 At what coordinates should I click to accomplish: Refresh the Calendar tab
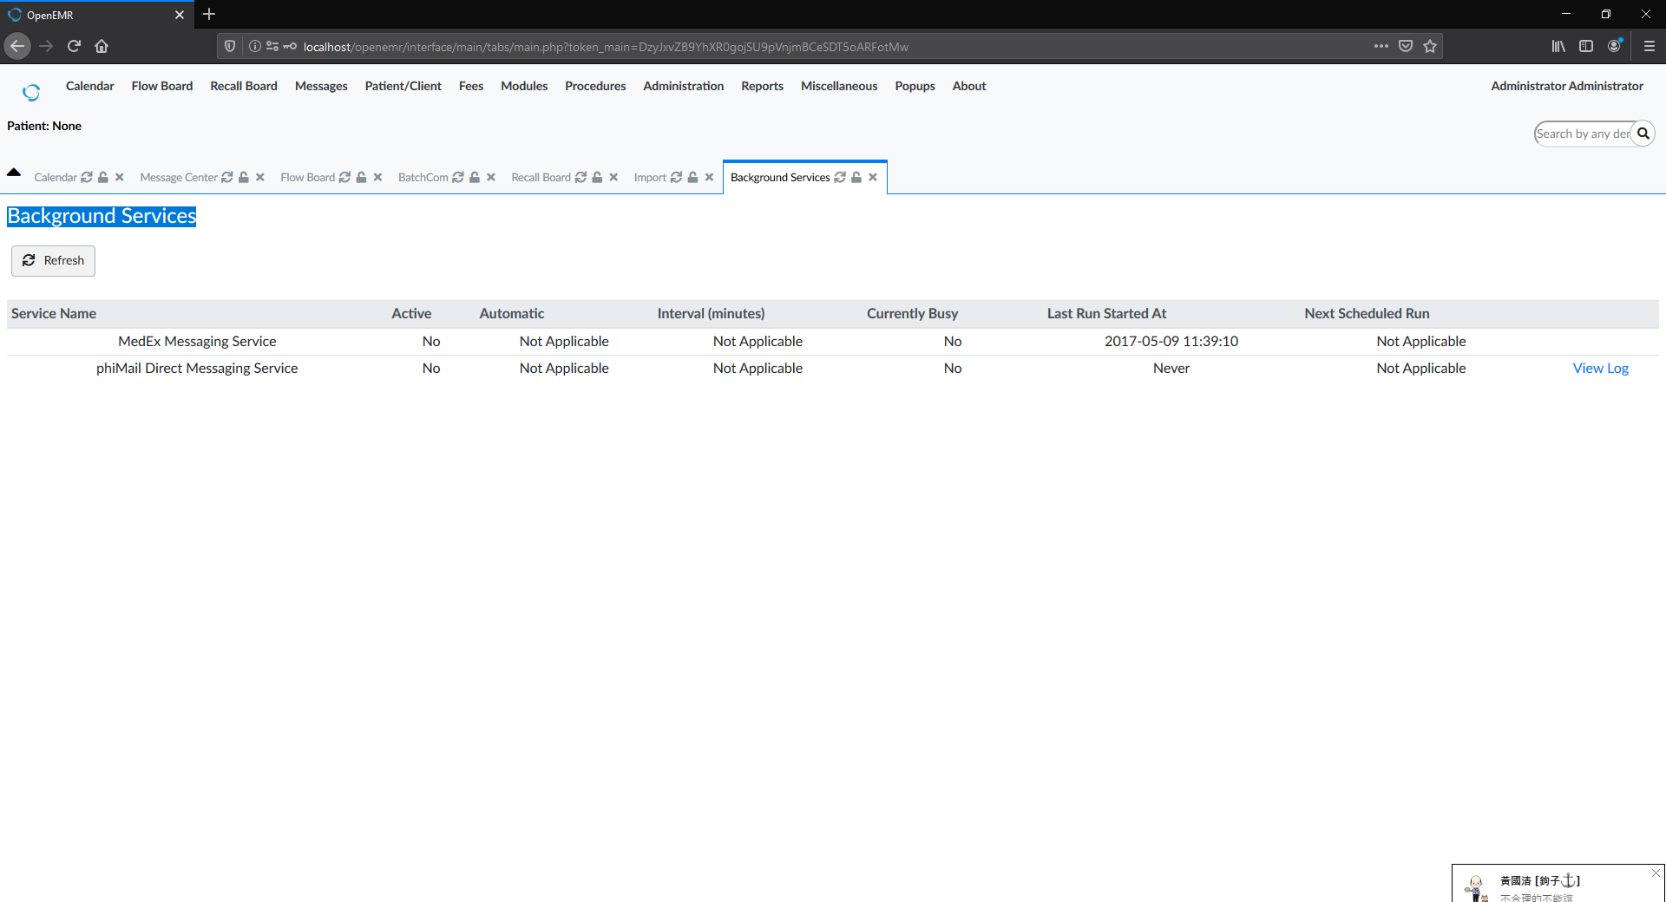coord(87,177)
